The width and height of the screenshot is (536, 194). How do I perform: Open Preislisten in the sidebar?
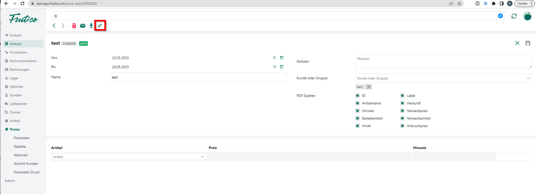[22, 138]
